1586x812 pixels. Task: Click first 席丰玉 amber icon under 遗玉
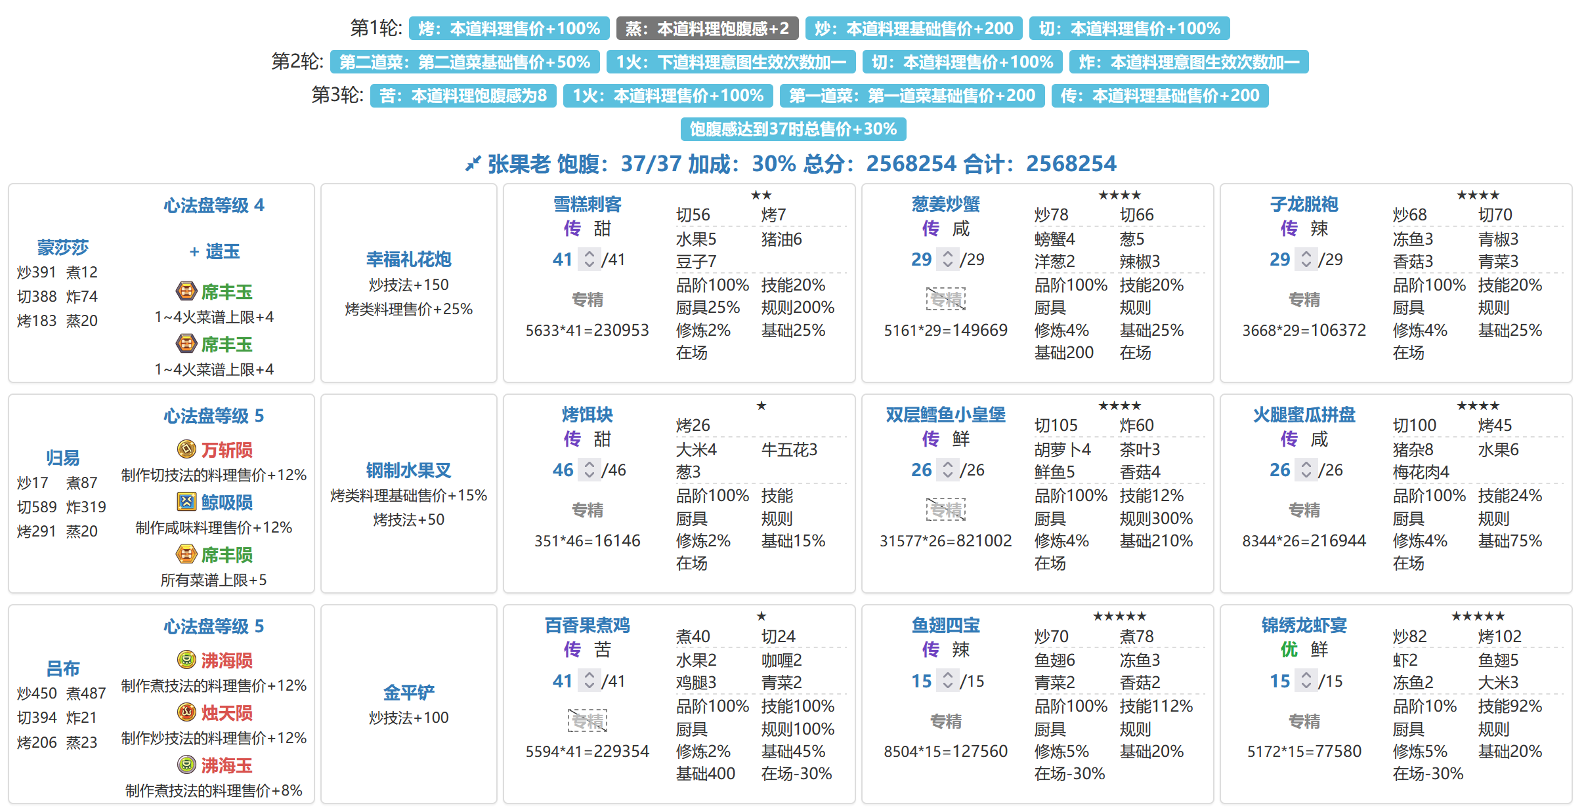(x=186, y=291)
